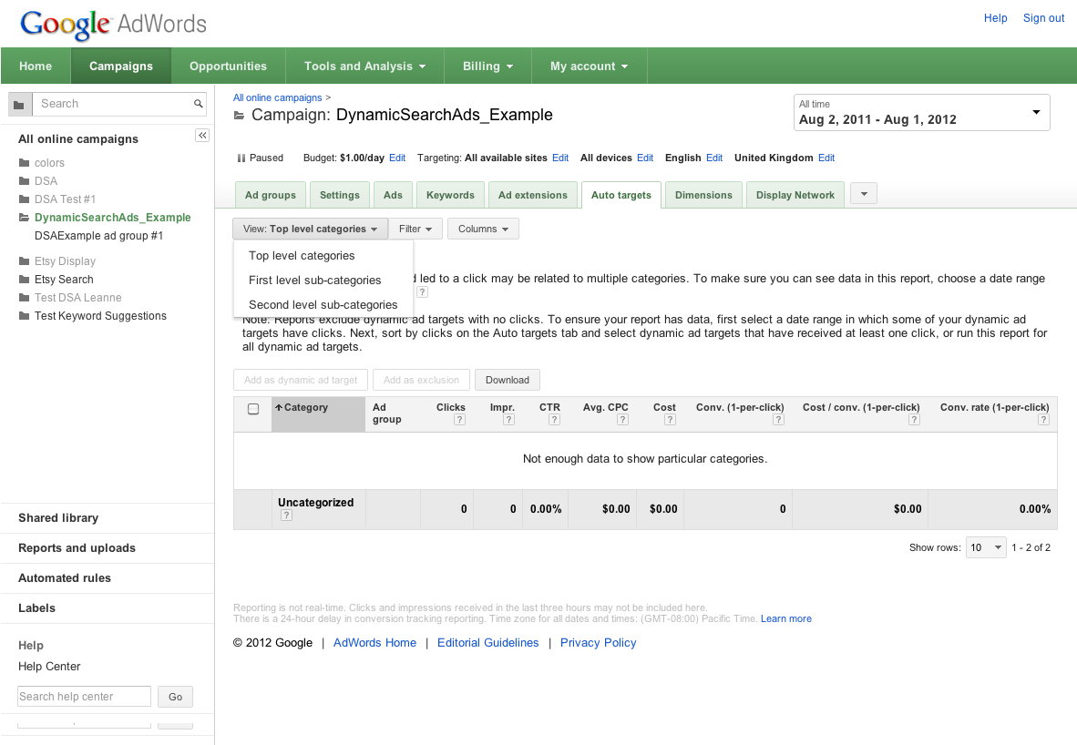The width and height of the screenshot is (1077, 745).
Task: Open the Ad extensions tab
Action: click(533, 195)
